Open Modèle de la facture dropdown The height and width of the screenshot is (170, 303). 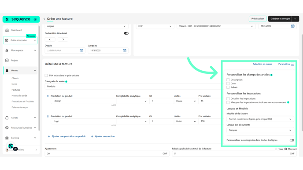260,119
